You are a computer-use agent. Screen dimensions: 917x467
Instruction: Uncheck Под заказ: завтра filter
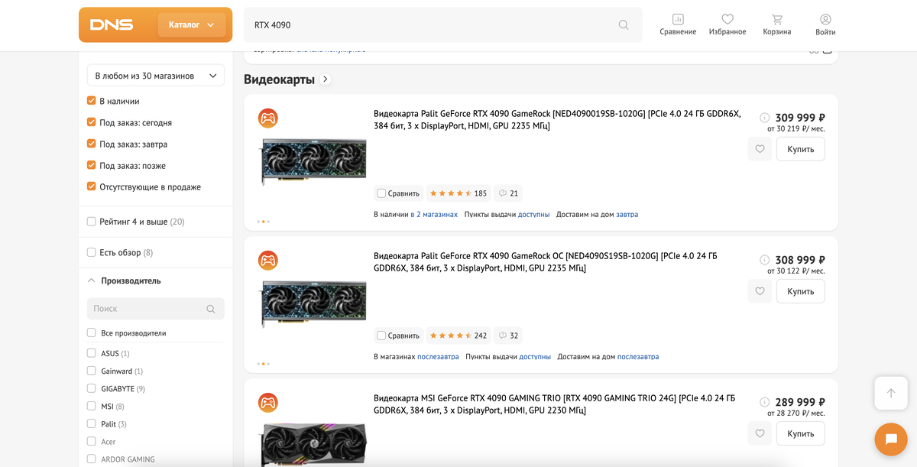click(x=92, y=144)
